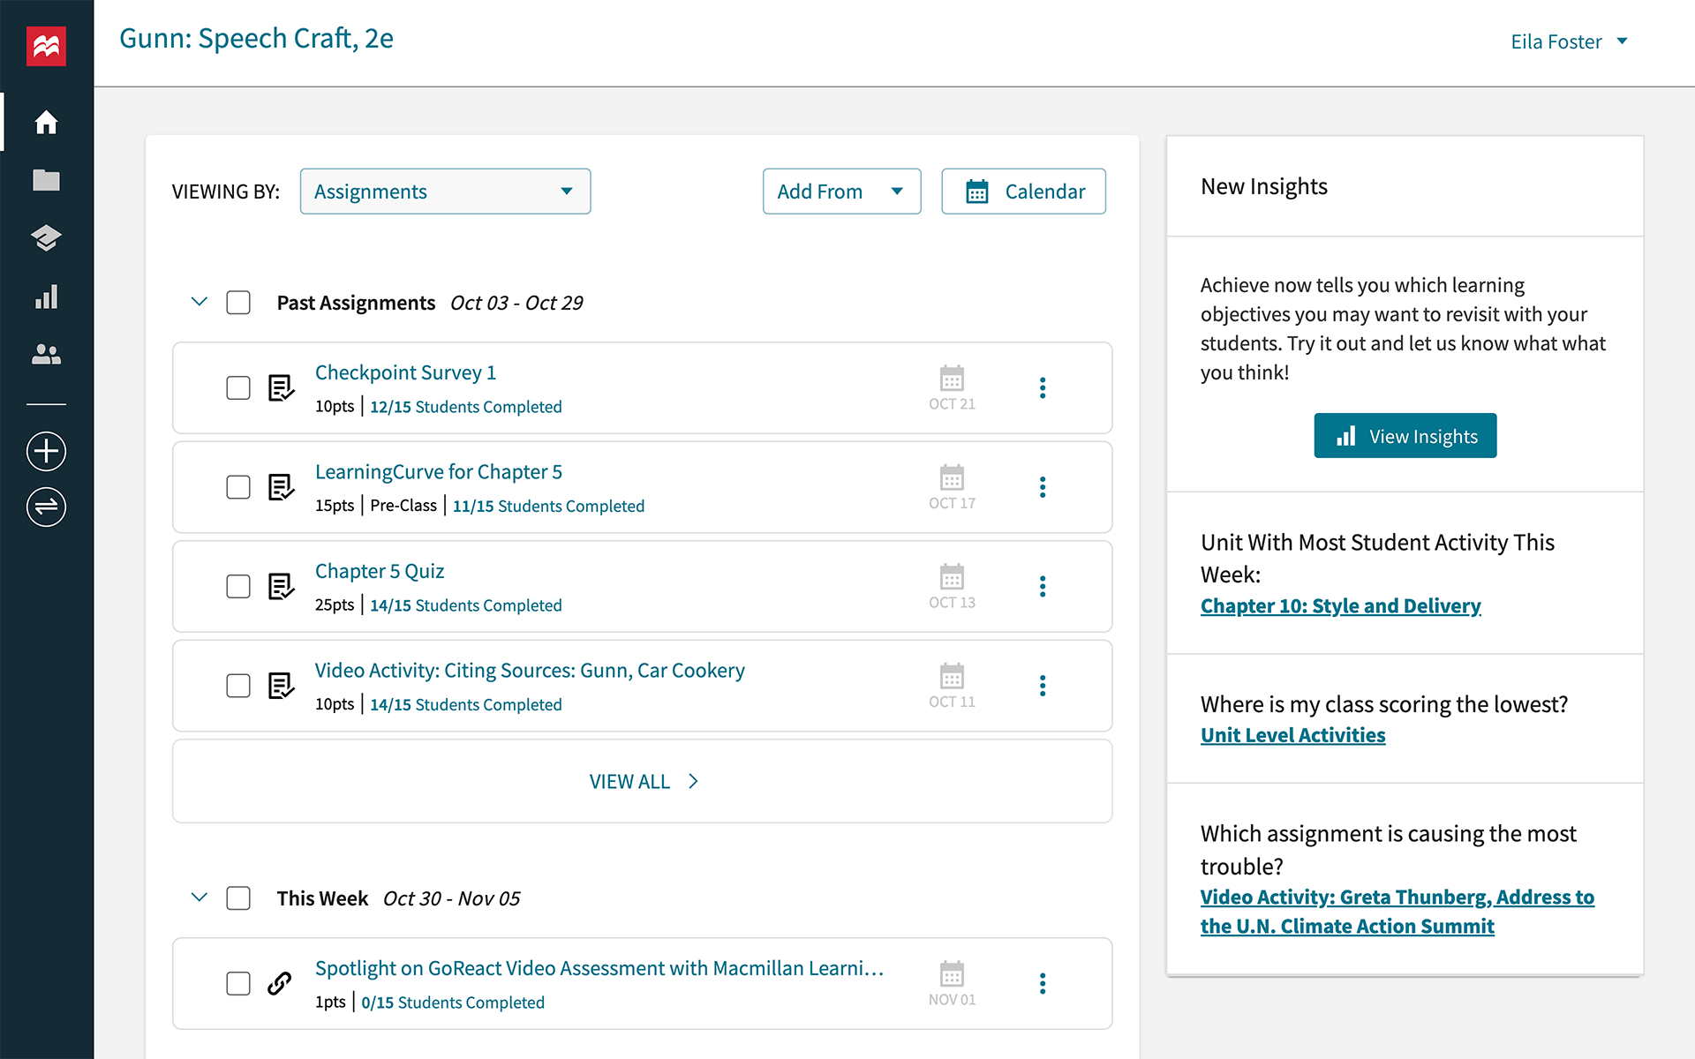1695x1059 pixels.
Task: Click the layers stack icon in sidebar
Action: pyautogui.click(x=45, y=238)
